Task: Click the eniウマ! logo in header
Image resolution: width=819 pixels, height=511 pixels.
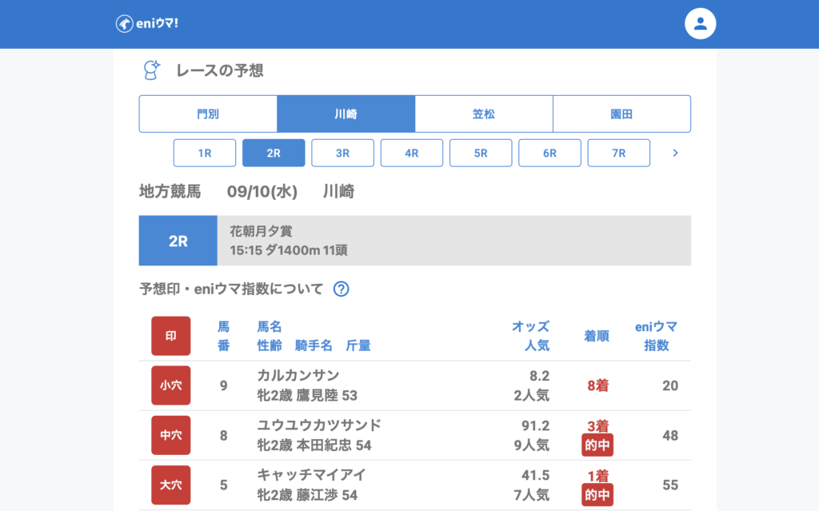Action: point(146,24)
